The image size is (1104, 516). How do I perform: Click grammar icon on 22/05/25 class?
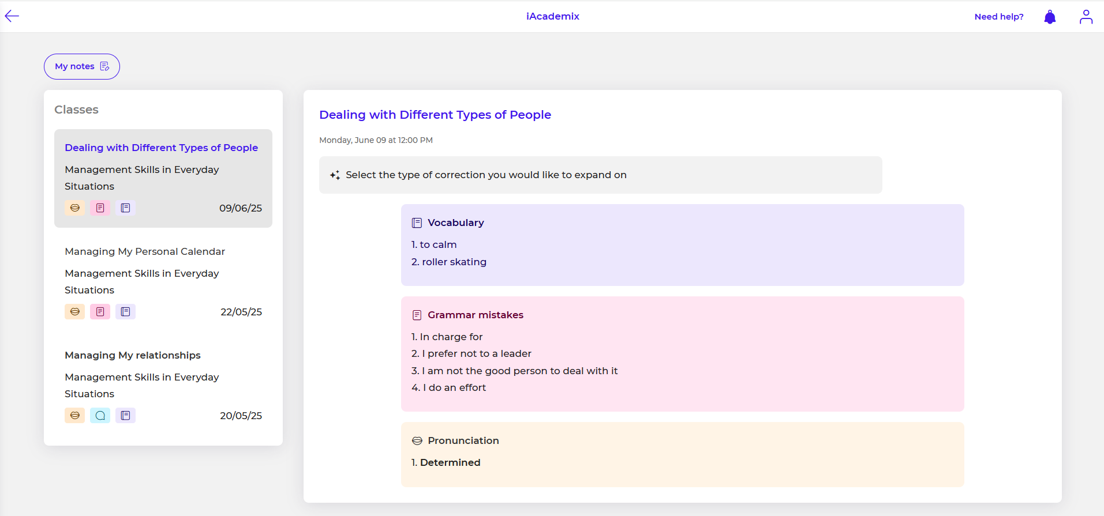(100, 312)
